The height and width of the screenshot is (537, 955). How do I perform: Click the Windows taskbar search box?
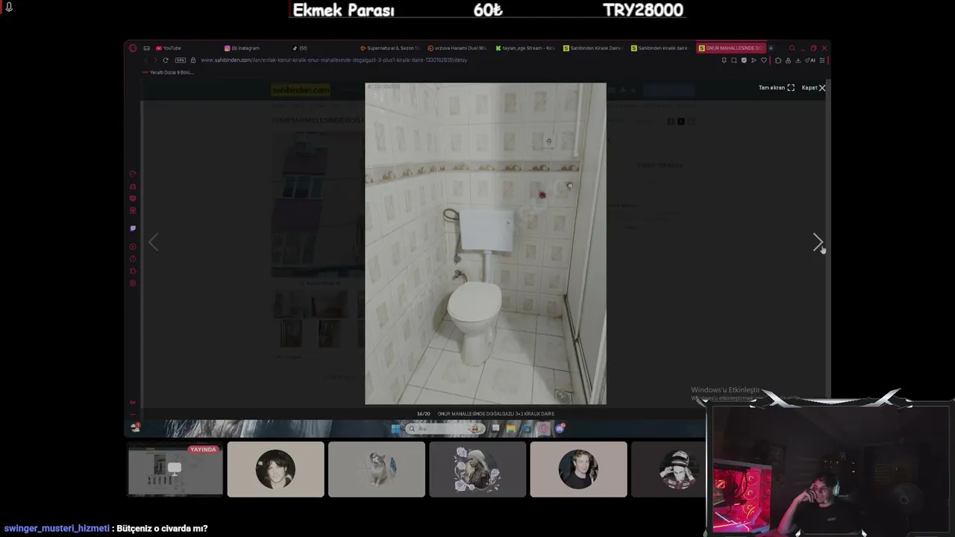[444, 429]
